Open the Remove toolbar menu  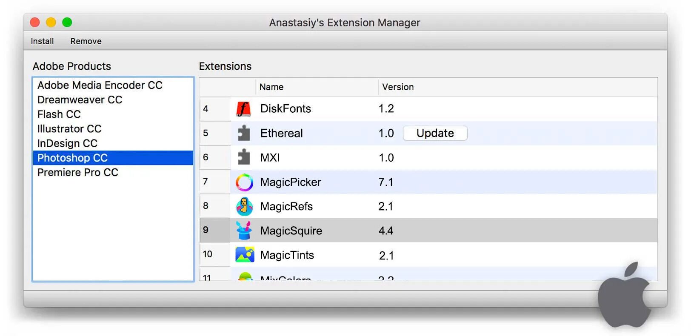[86, 41]
